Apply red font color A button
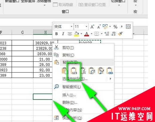The width and height of the screenshot is (155, 122). click(x=87, y=34)
